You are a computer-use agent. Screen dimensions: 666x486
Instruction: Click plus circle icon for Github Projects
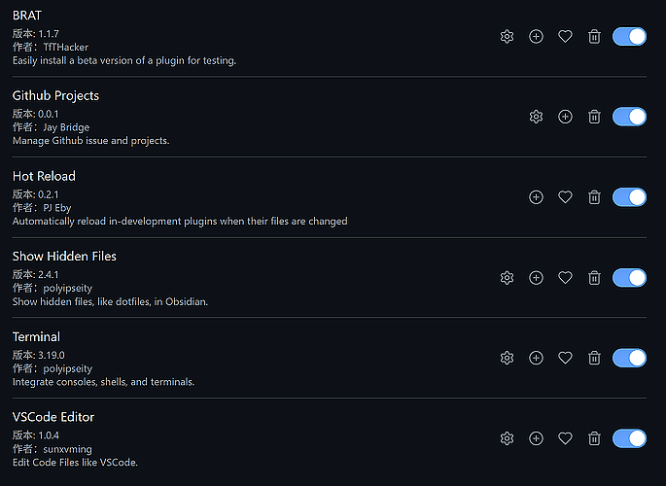pos(565,117)
